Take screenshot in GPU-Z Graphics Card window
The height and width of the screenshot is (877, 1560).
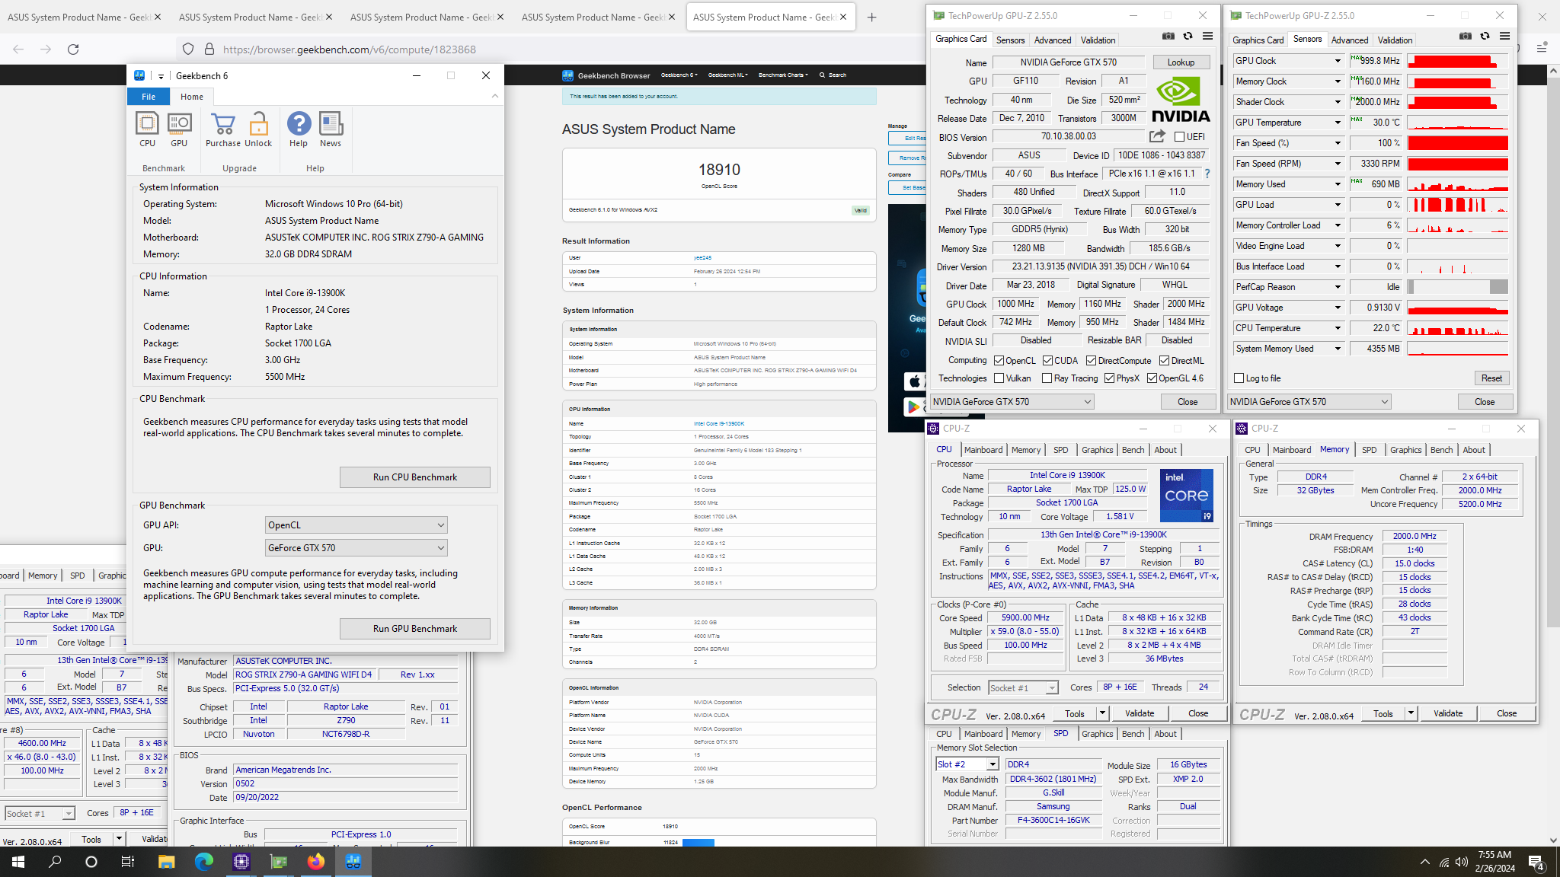(1168, 36)
